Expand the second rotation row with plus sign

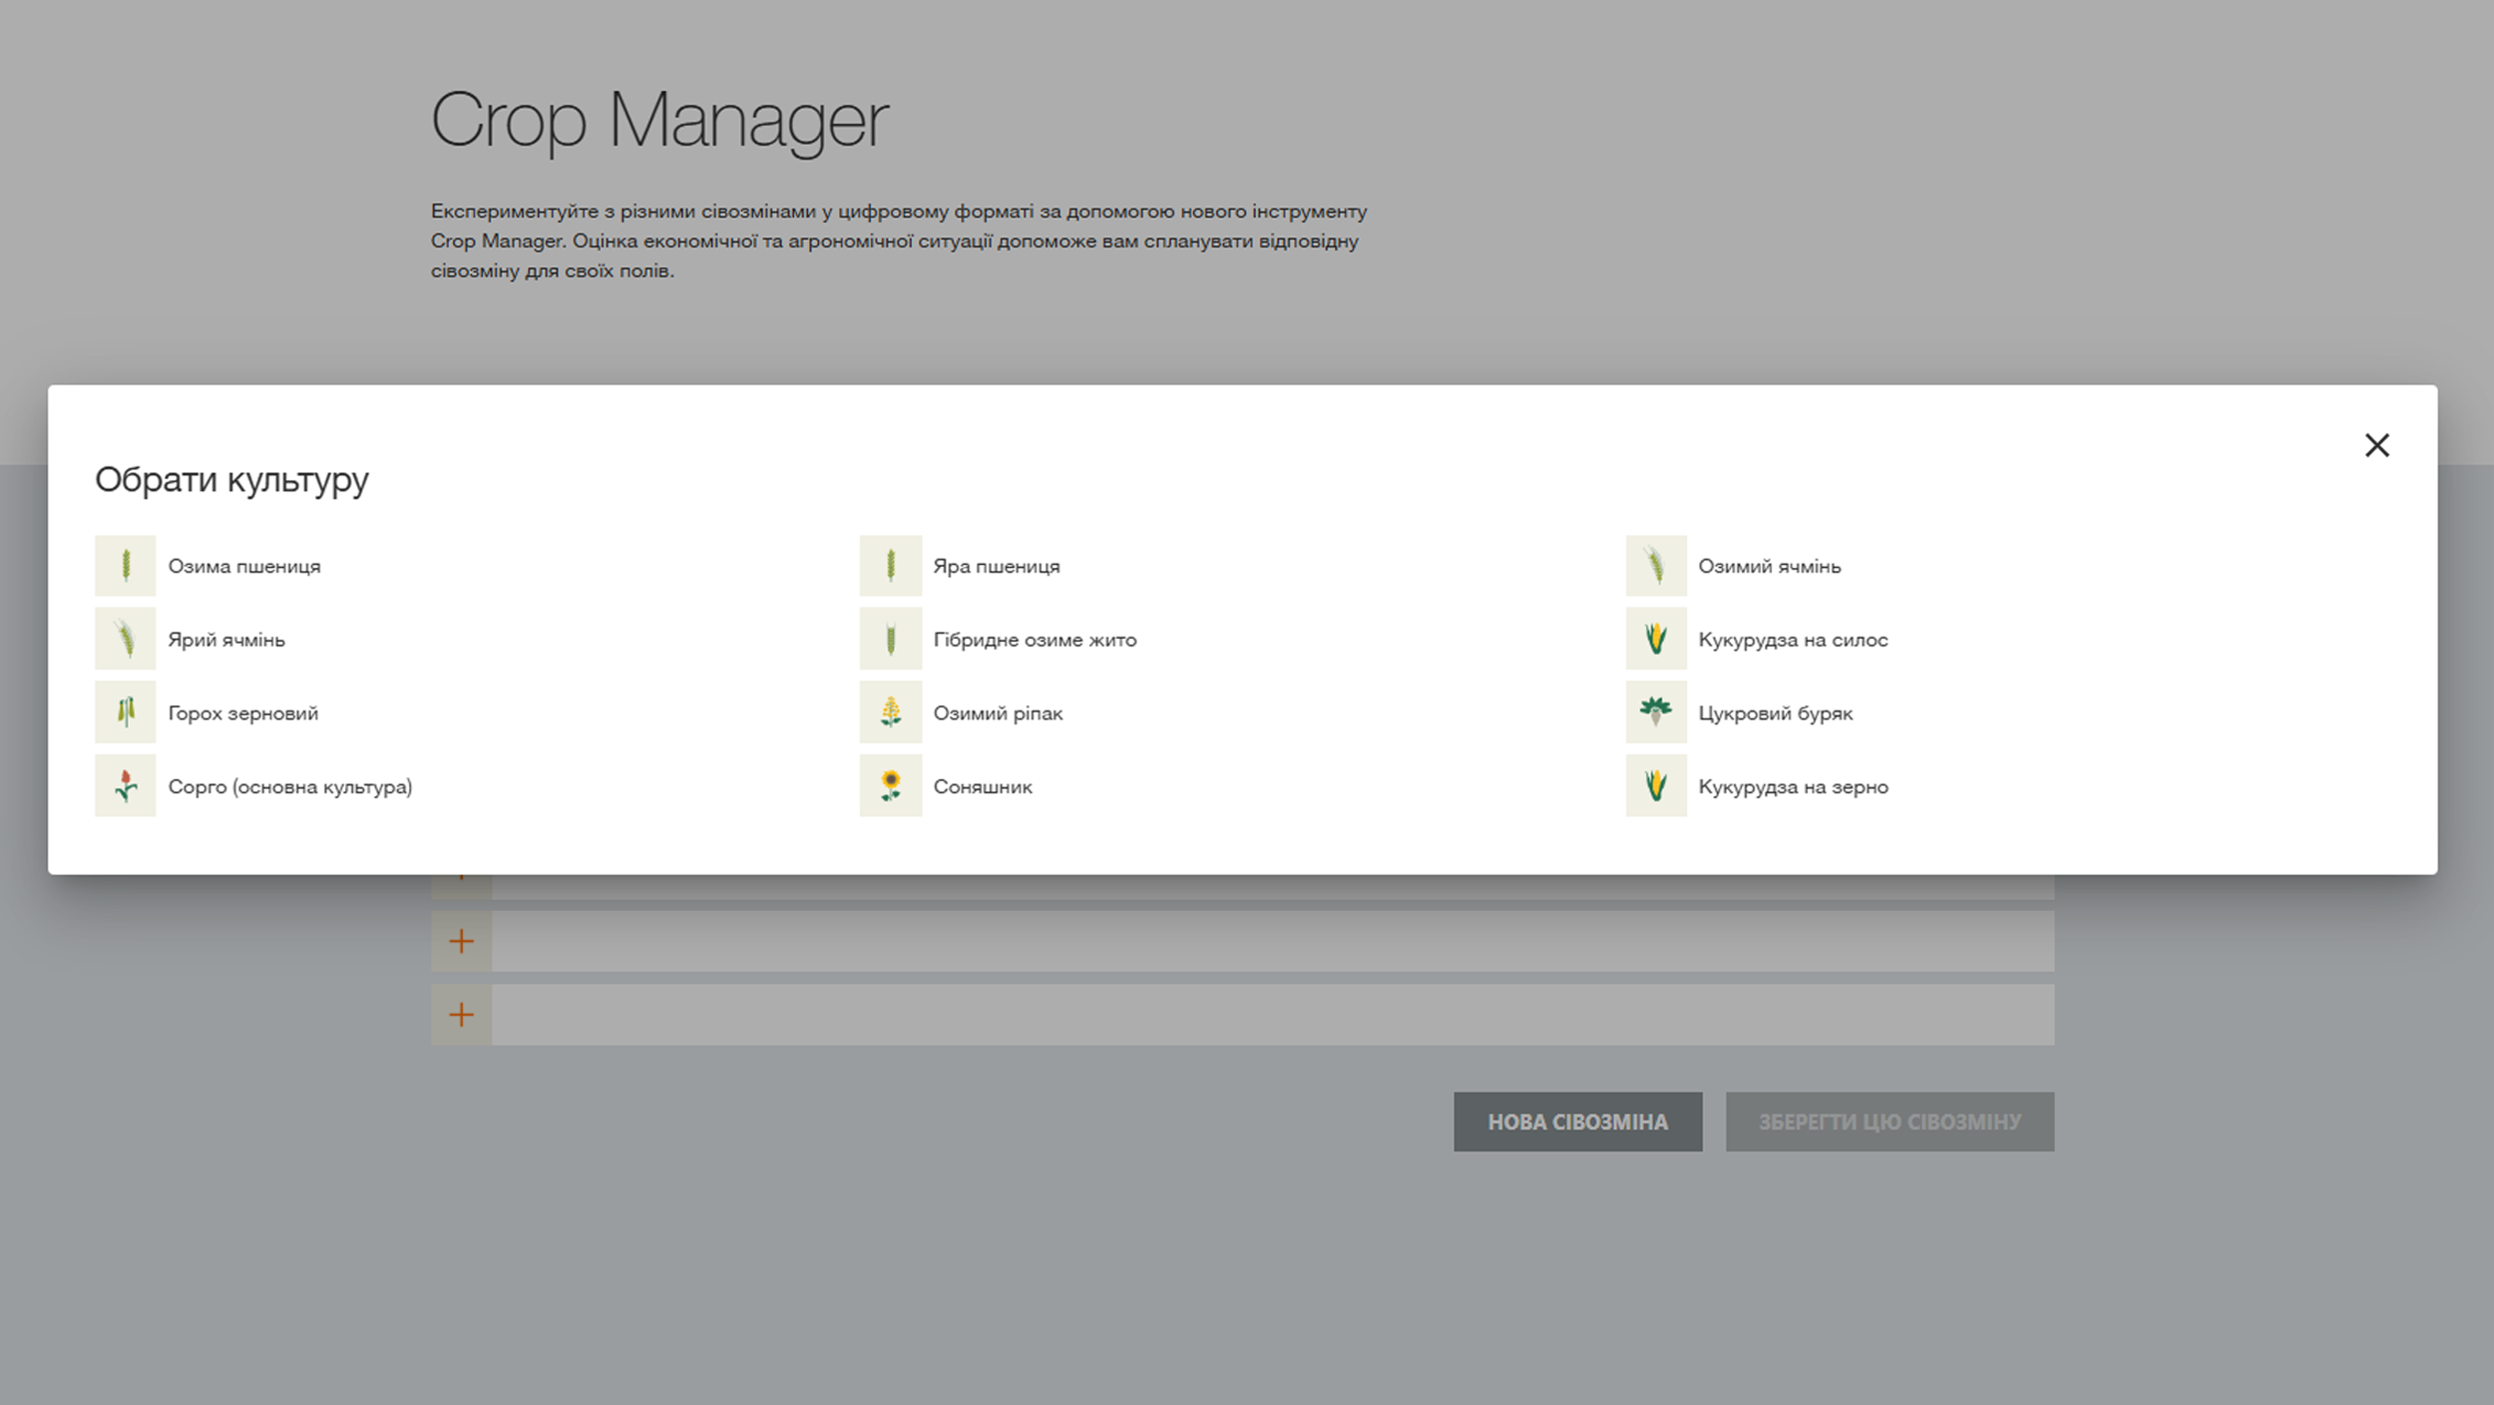(x=461, y=940)
